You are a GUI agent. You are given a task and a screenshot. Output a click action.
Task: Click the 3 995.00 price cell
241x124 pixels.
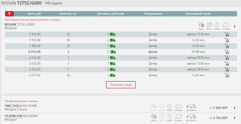35,46
